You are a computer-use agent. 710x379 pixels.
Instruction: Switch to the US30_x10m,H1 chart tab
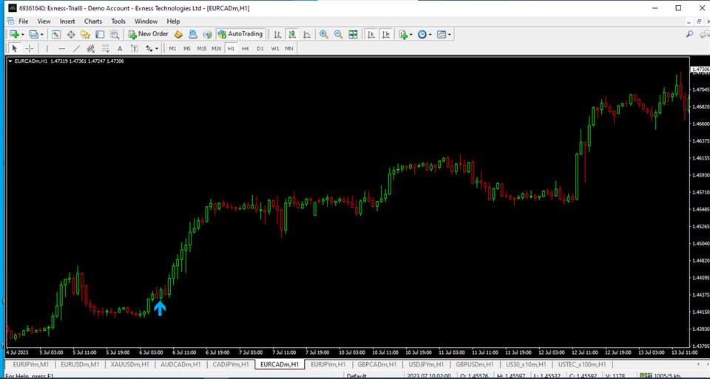pos(524,364)
